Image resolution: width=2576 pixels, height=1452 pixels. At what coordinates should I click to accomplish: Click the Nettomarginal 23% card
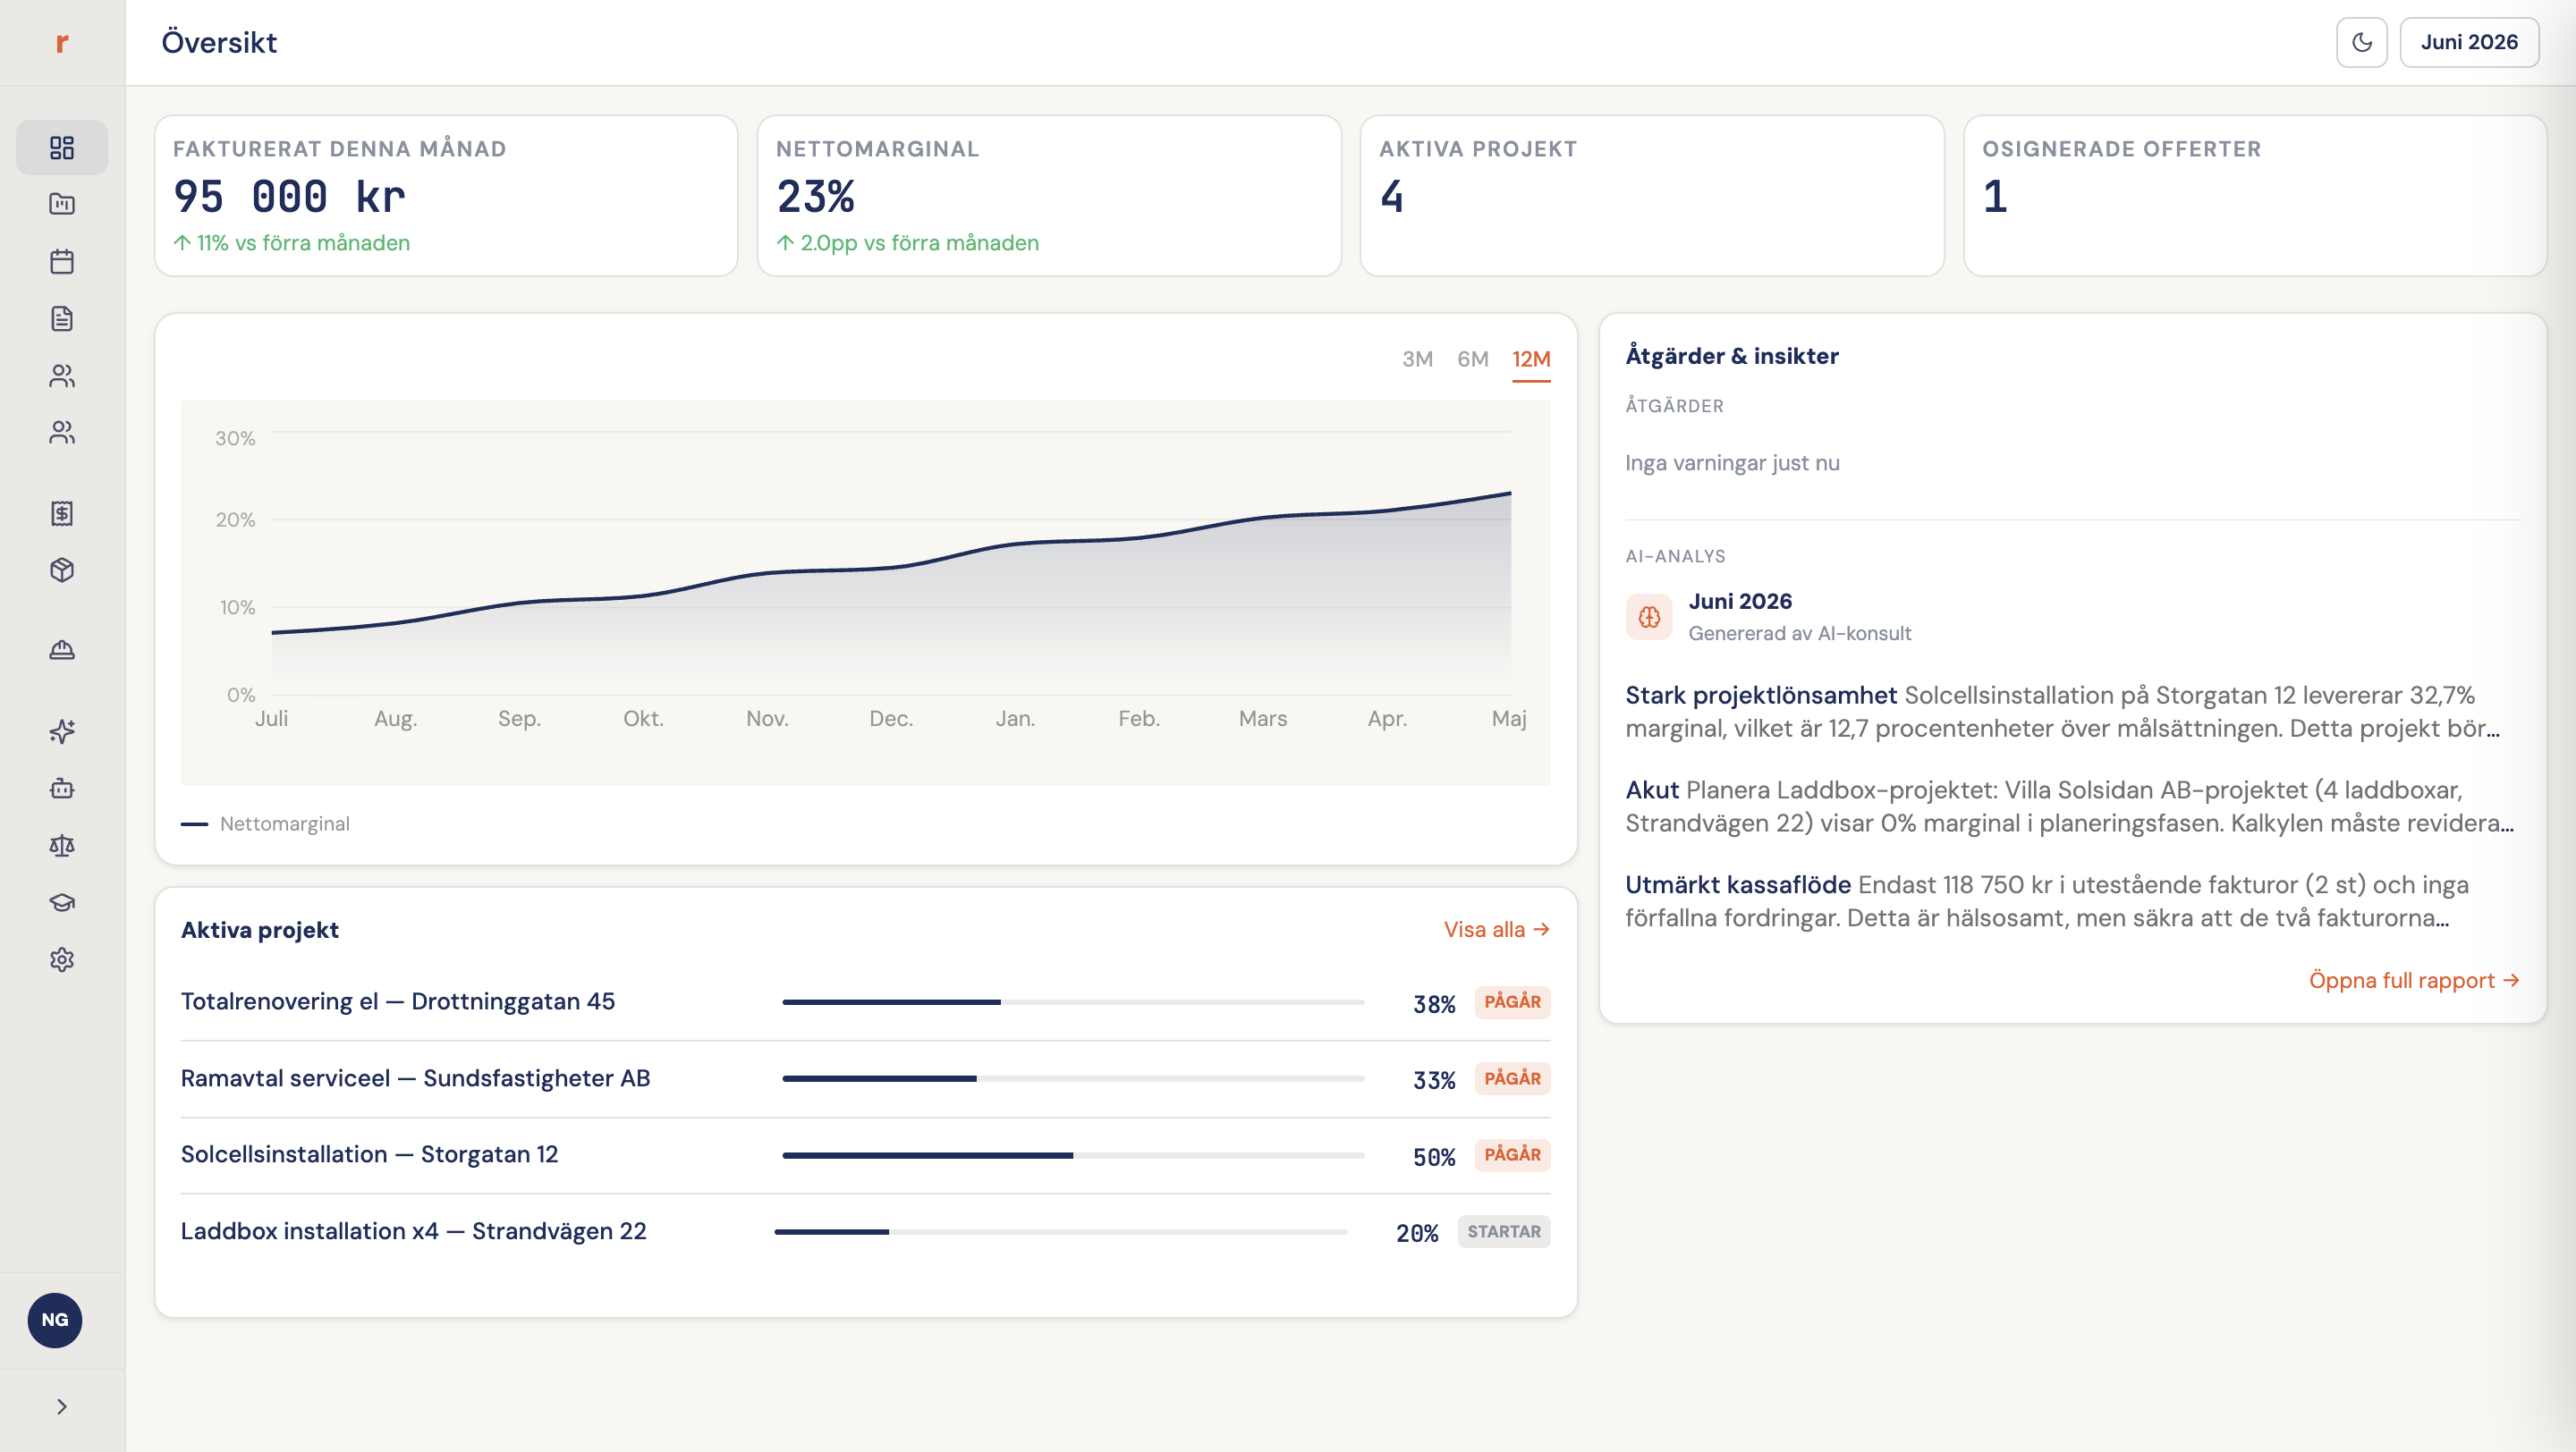(x=1049, y=196)
